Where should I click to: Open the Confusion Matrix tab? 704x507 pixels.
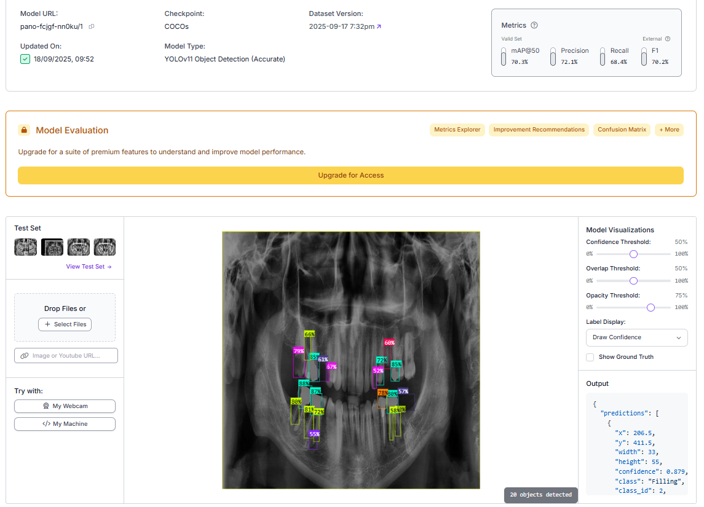tap(622, 130)
